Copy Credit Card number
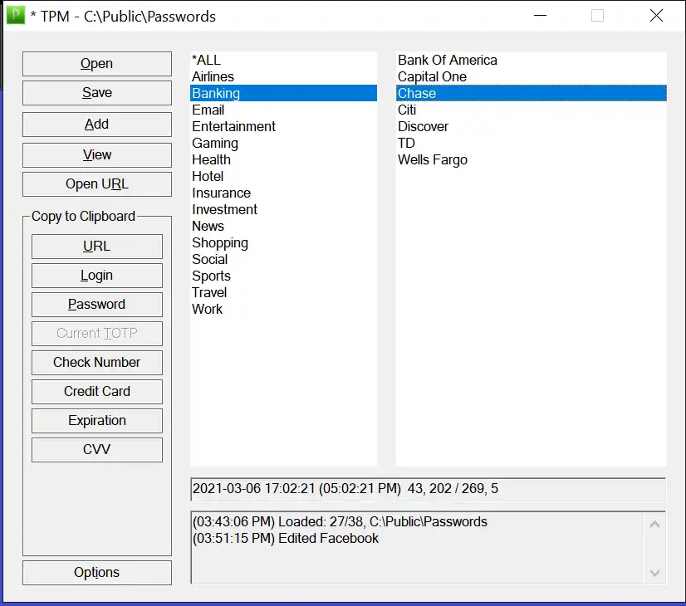686x606 pixels. [96, 391]
